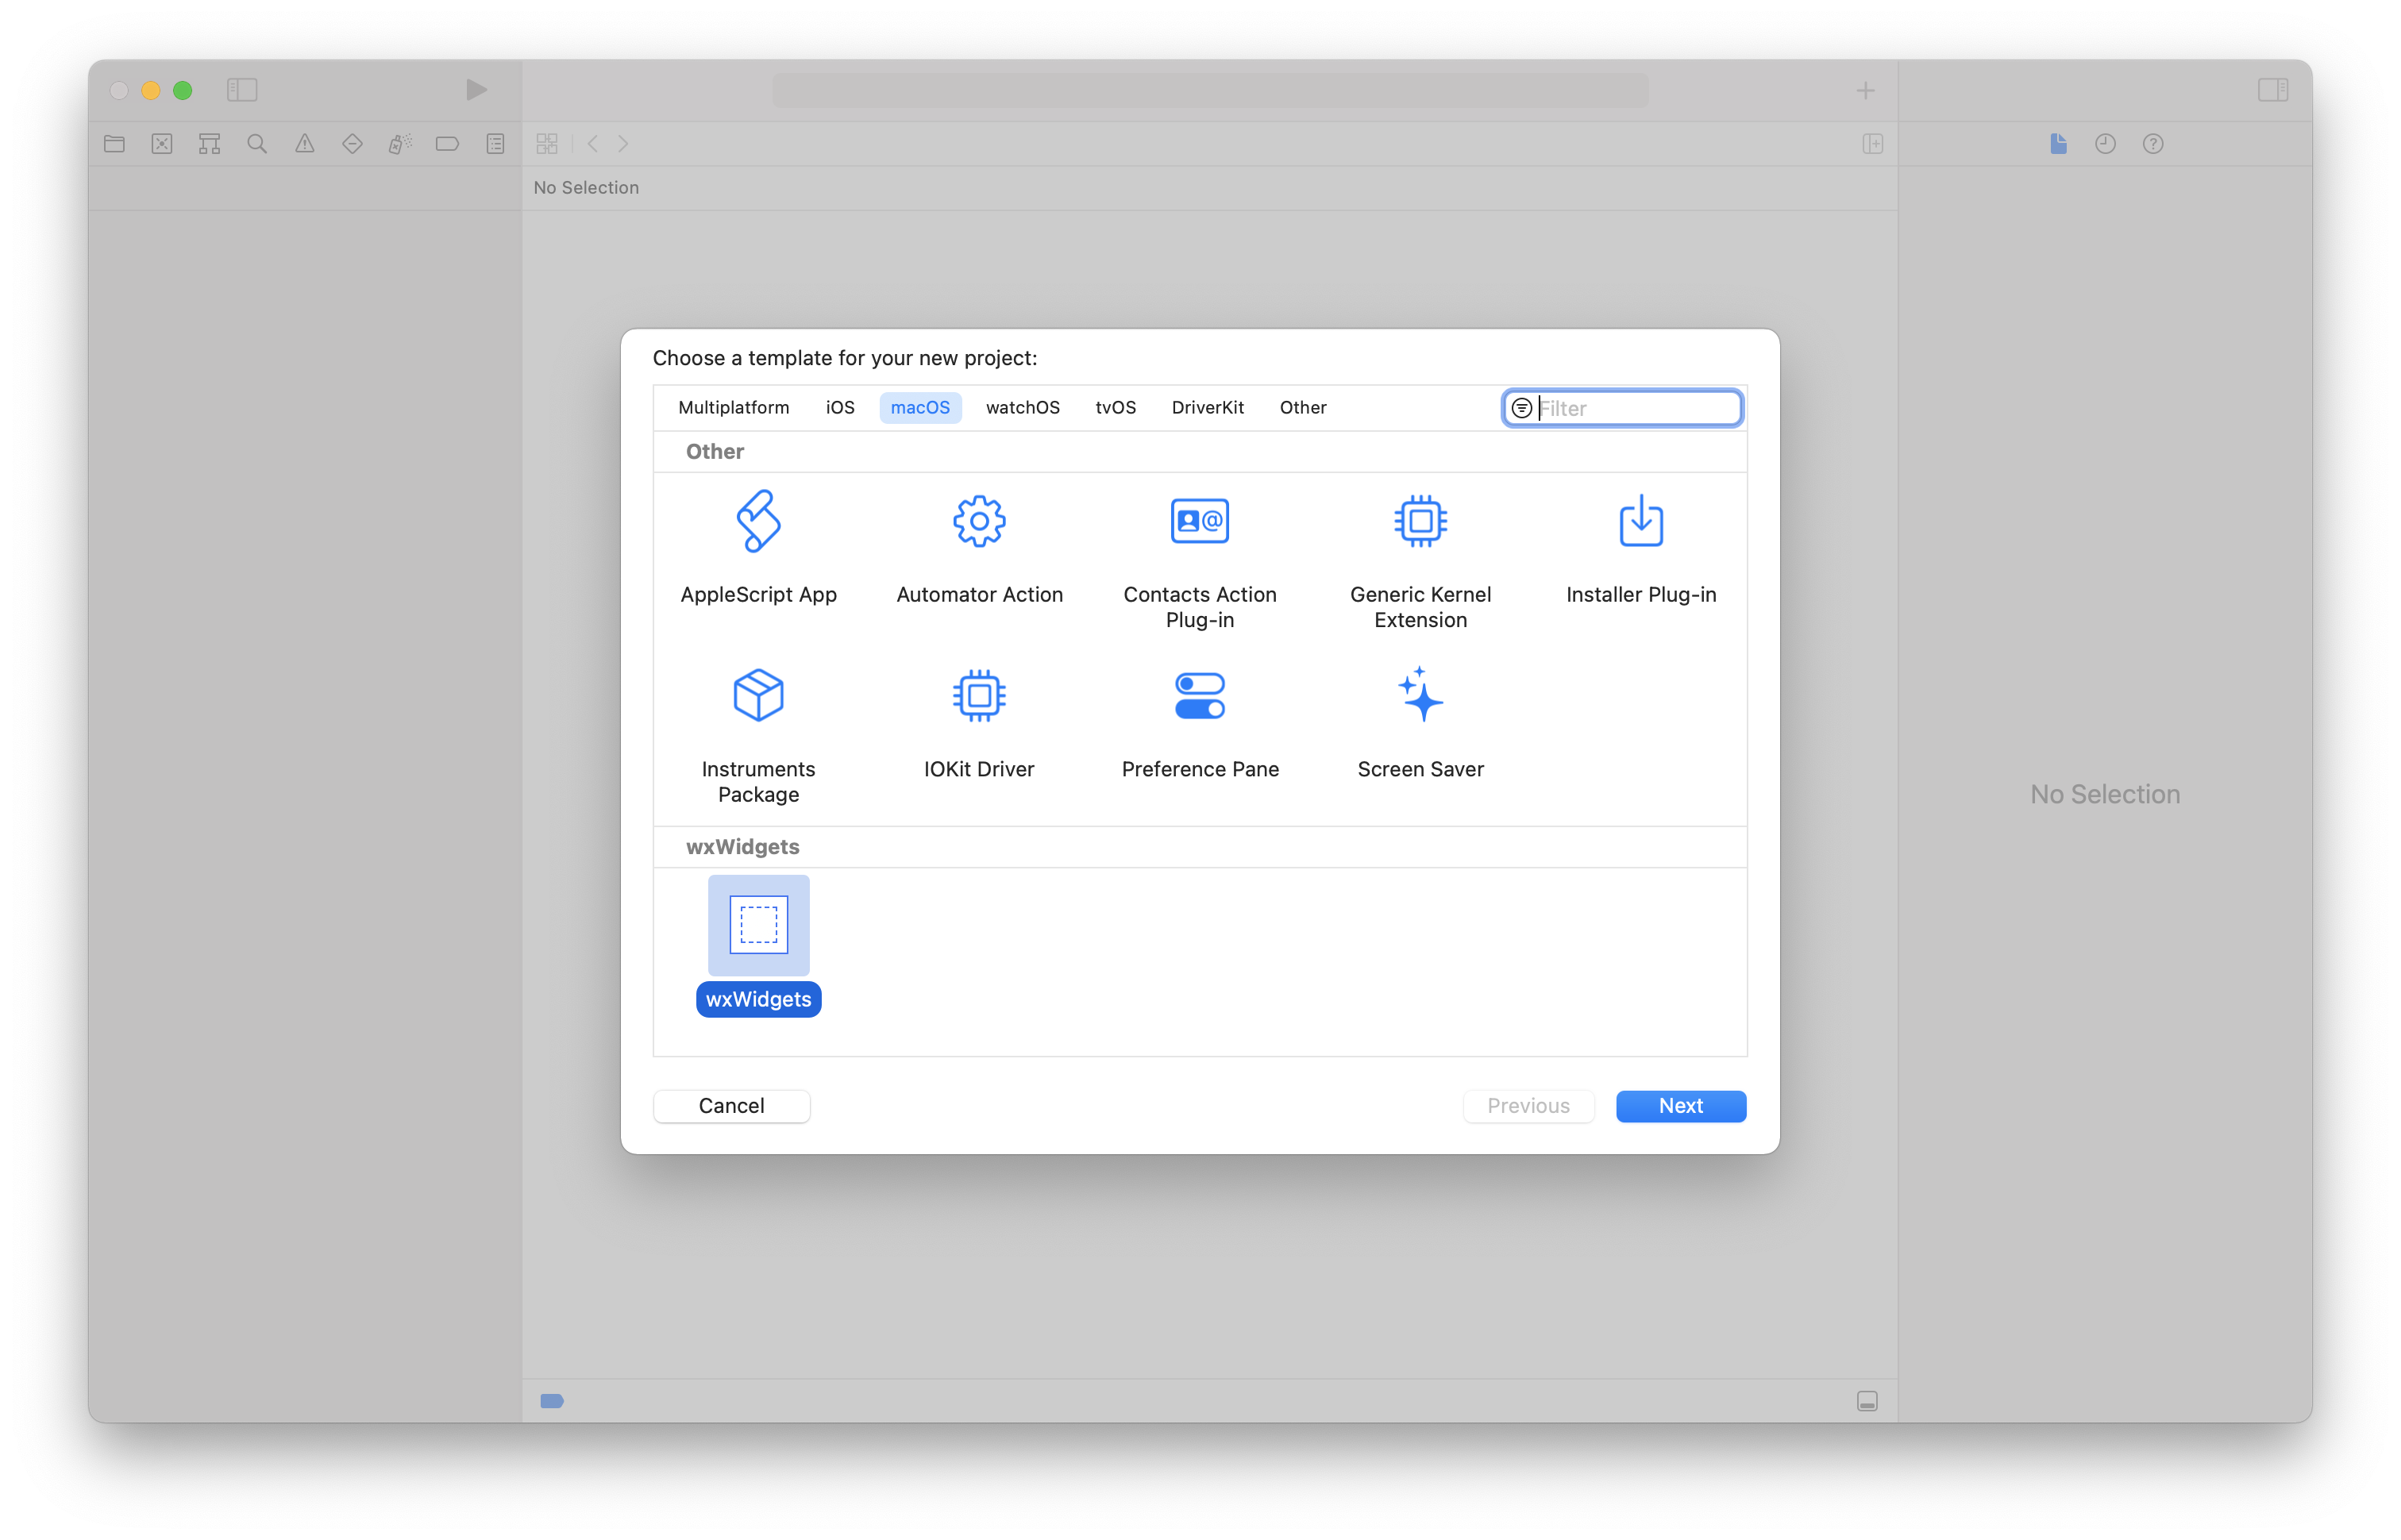Show the Report navigator list icon
The height and width of the screenshot is (1540, 2401).
[x=494, y=143]
